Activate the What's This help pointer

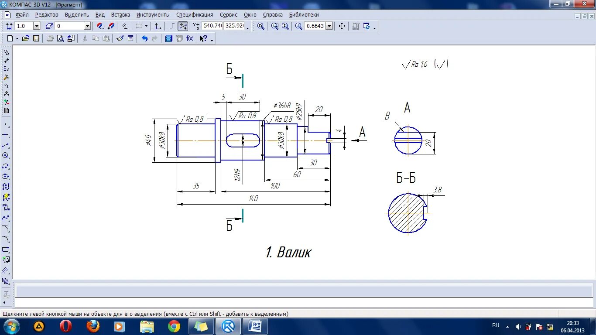[204, 38]
